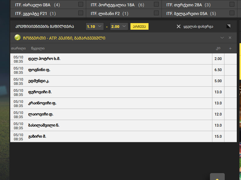Screen dimensions: 241x180
Task: Select odds 15.0 for ჯაზირი მ.
Action: point(218,136)
